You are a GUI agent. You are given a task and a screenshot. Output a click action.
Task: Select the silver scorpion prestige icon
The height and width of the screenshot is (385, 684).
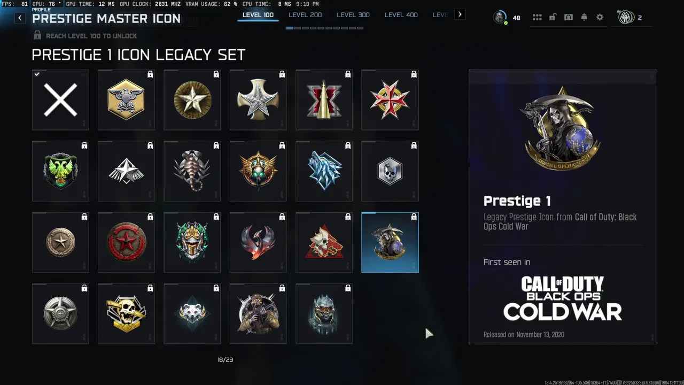192,171
